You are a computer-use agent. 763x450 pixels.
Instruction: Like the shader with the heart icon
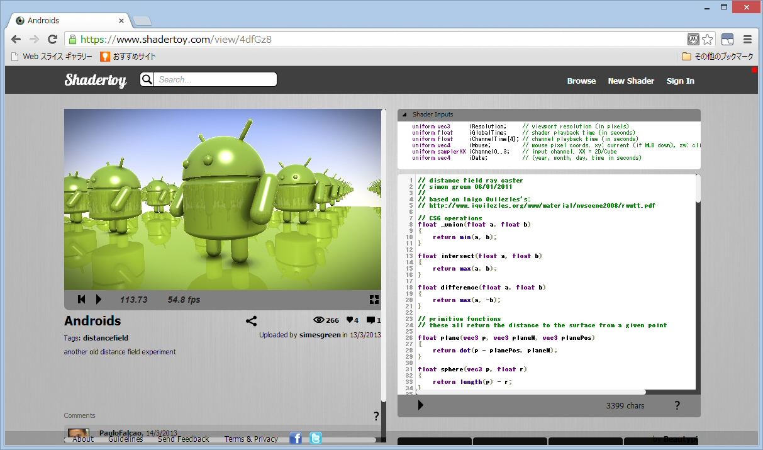pos(348,320)
